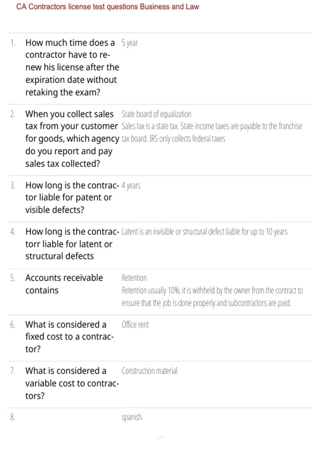Click the answer "spanish" for item 8

click(x=132, y=417)
